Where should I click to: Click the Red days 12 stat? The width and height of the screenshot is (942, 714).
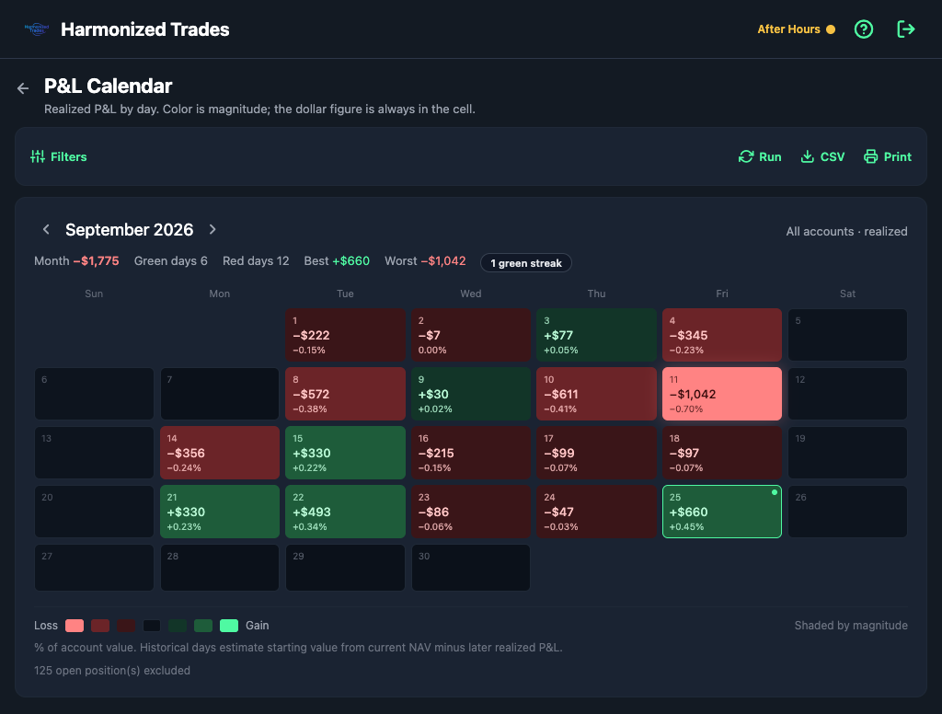click(256, 260)
